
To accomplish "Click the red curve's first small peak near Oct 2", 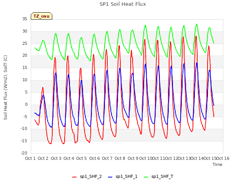I will tap(43, 88).
